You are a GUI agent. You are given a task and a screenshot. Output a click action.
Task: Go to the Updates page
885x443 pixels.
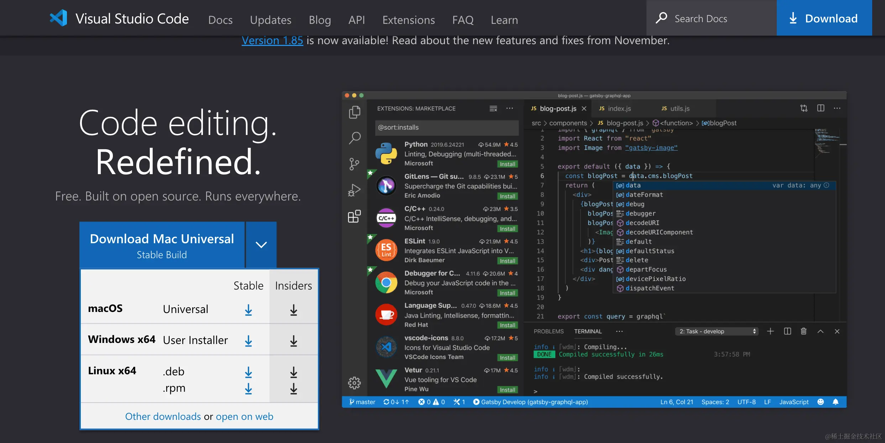pos(271,20)
